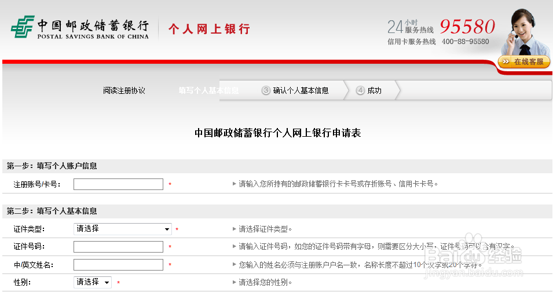Click the hint 请选择您的性别
The image size is (553, 292).
point(265,282)
